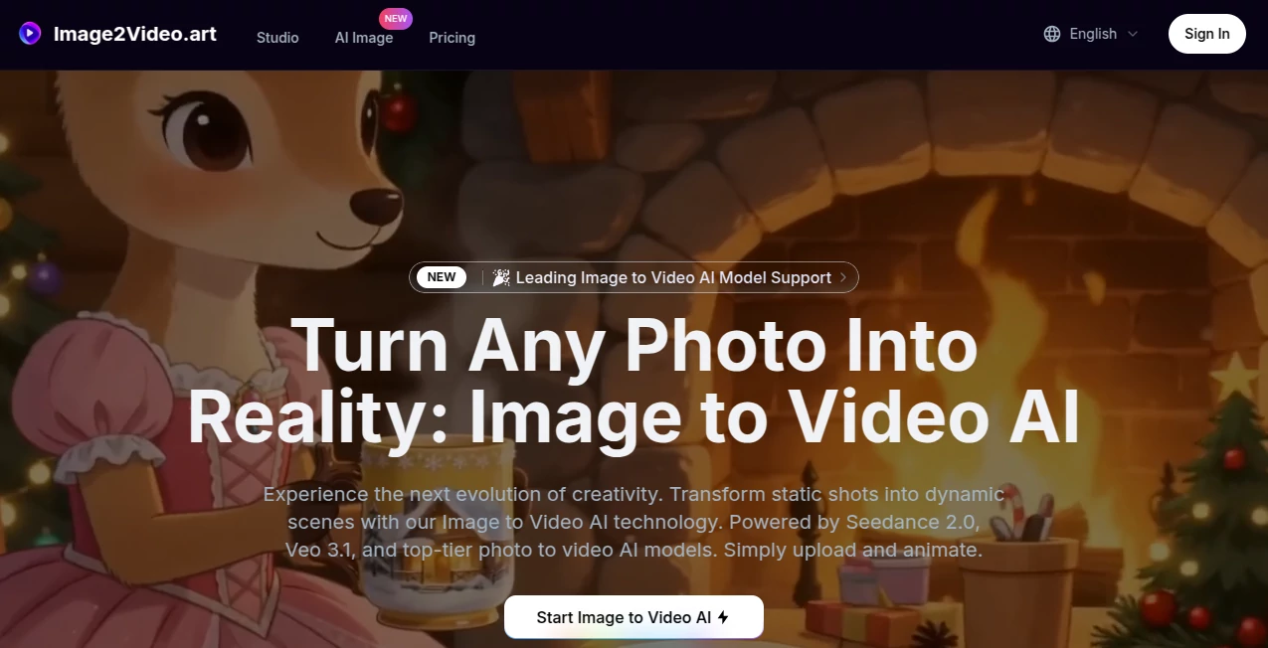Go to the AI Image page
Screen dimensions: 1268x648
tap(364, 38)
